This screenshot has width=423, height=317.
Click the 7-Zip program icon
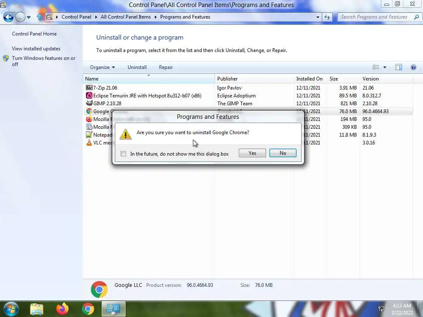pyautogui.click(x=89, y=88)
